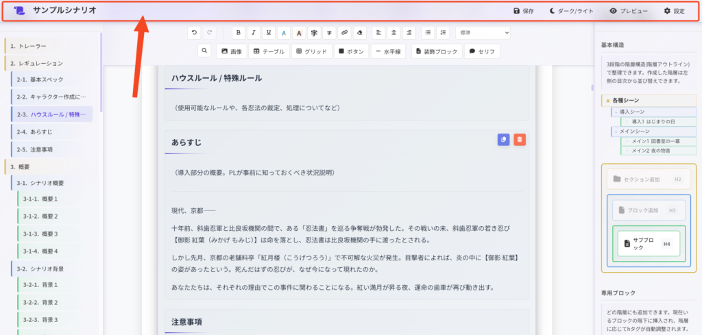
Task: Click the 保存 save button
Action: [524, 11]
